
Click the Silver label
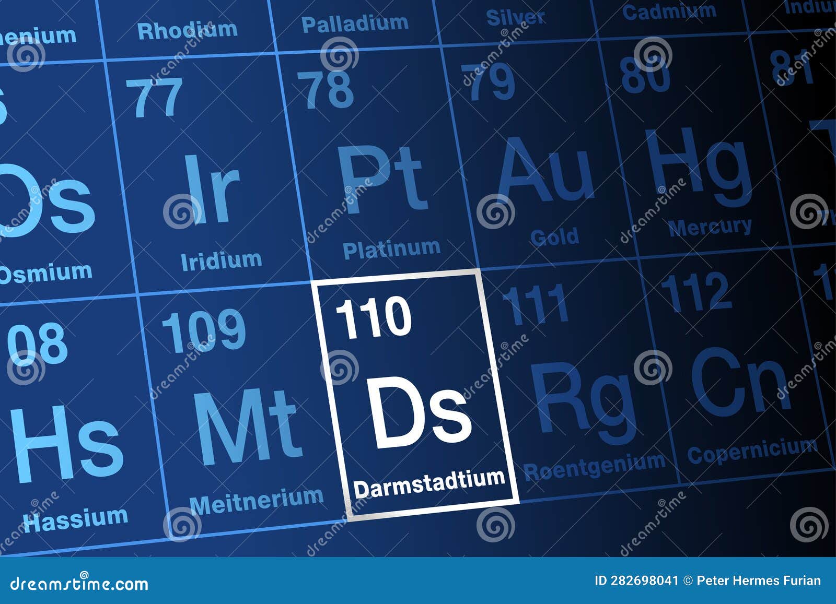coord(515,16)
